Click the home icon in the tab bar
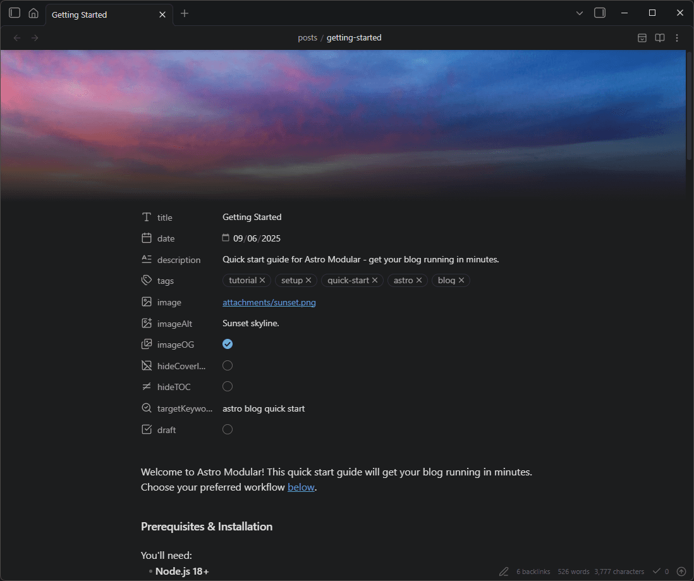 [33, 13]
